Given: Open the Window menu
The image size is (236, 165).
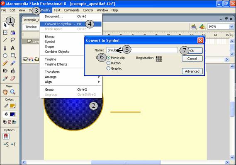Looking at the screenshot, I should pyautogui.click(x=102, y=10).
